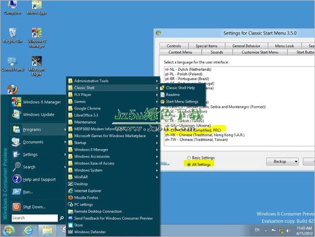Switch to the Customize Start Menu tab
315x237 pixels.
(260, 52)
